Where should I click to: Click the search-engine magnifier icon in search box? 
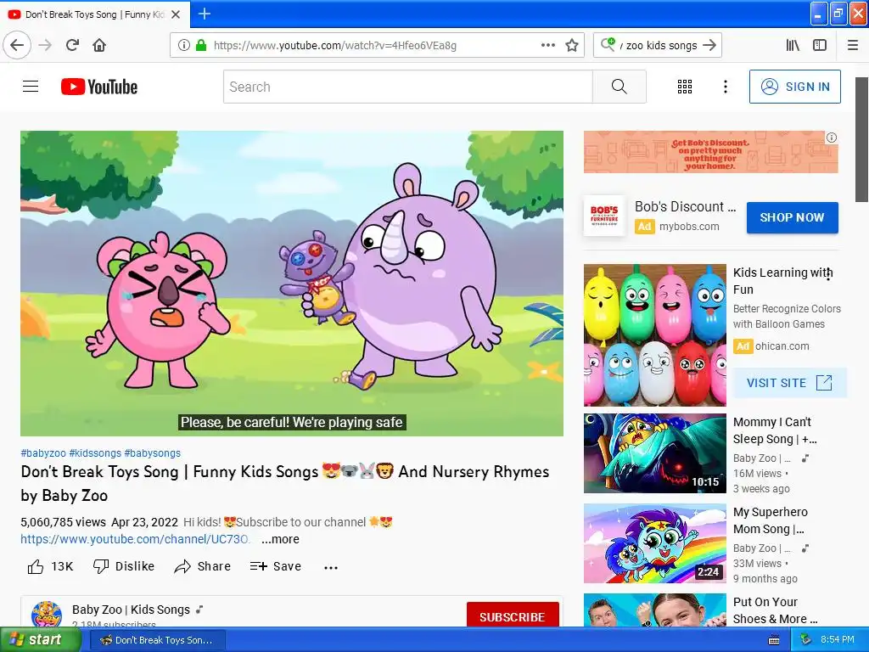pyautogui.click(x=608, y=44)
